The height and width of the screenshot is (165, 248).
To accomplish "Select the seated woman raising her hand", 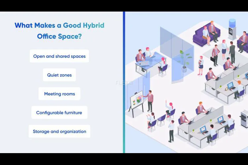I will coord(170,109).
